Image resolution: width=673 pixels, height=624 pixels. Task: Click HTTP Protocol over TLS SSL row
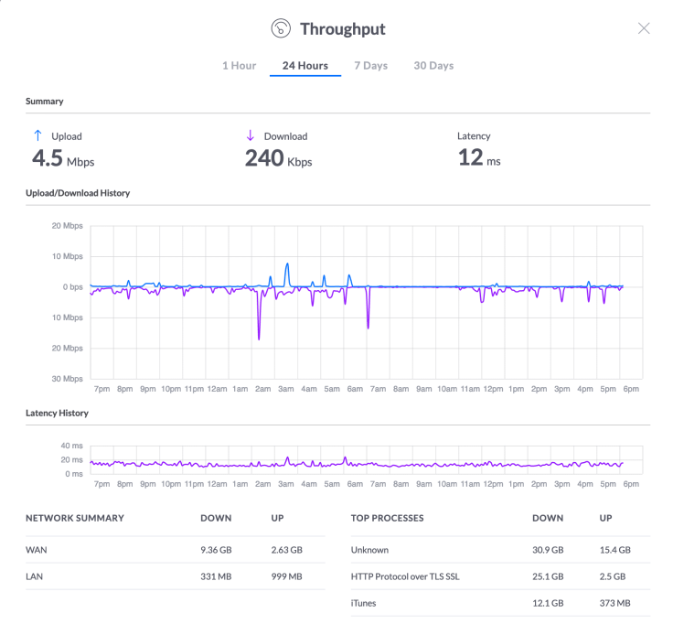coord(500,576)
